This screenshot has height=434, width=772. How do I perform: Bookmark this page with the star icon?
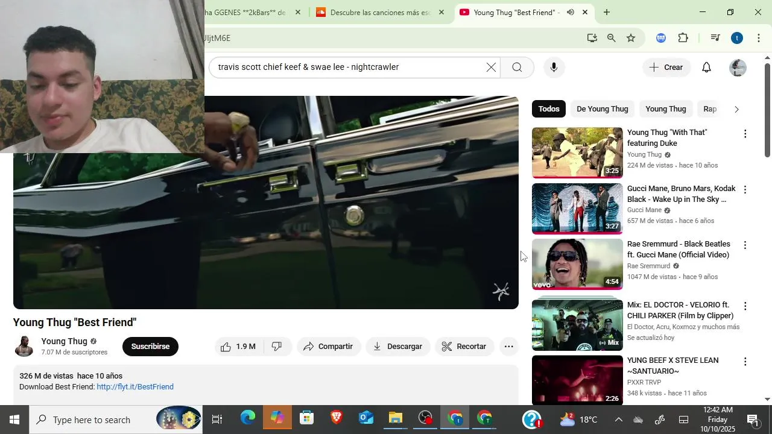(631, 38)
